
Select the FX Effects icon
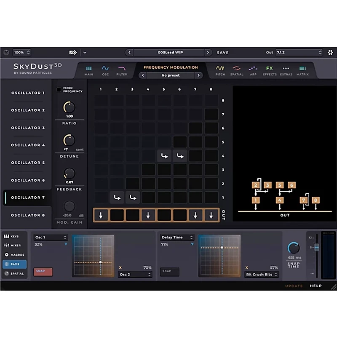tap(269, 70)
